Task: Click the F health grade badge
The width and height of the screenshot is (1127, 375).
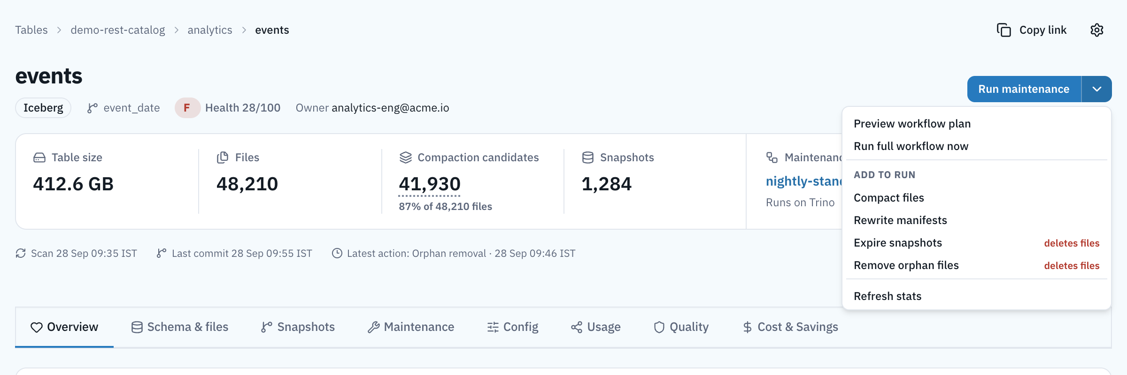Action: coord(187,108)
